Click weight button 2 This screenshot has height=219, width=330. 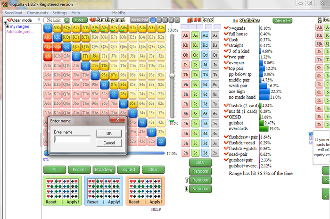coord(159,20)
